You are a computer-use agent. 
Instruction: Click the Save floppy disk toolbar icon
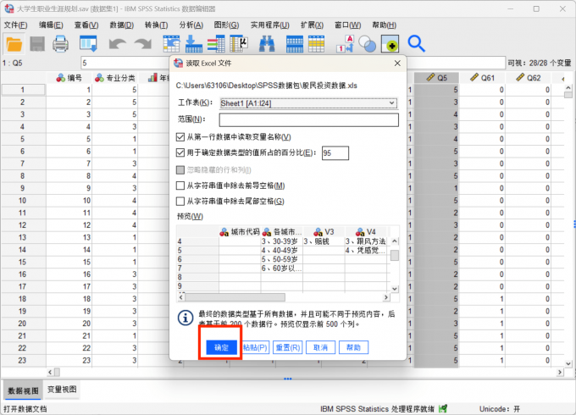point(37,44)
